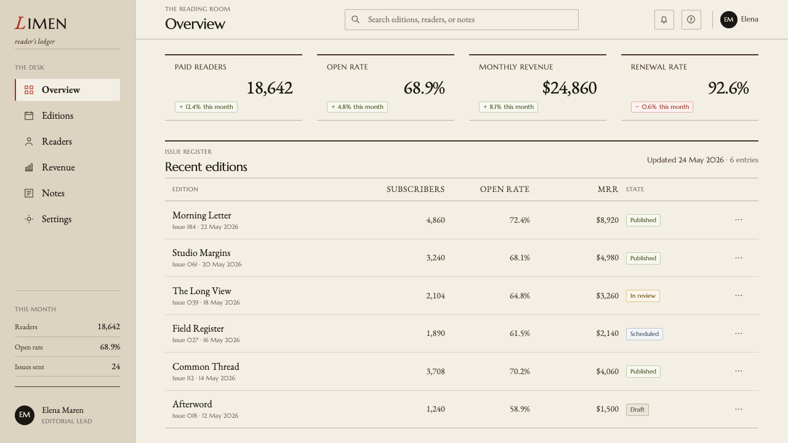Click the Scheduled badge on Field Register
788x443 pixels.
[x=645, y=334]
